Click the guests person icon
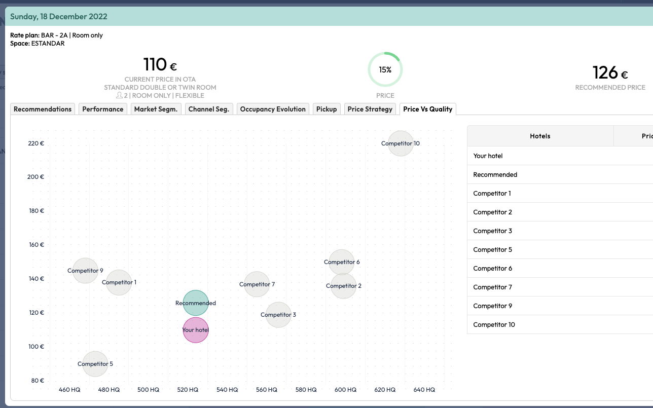 pos(119,95)
